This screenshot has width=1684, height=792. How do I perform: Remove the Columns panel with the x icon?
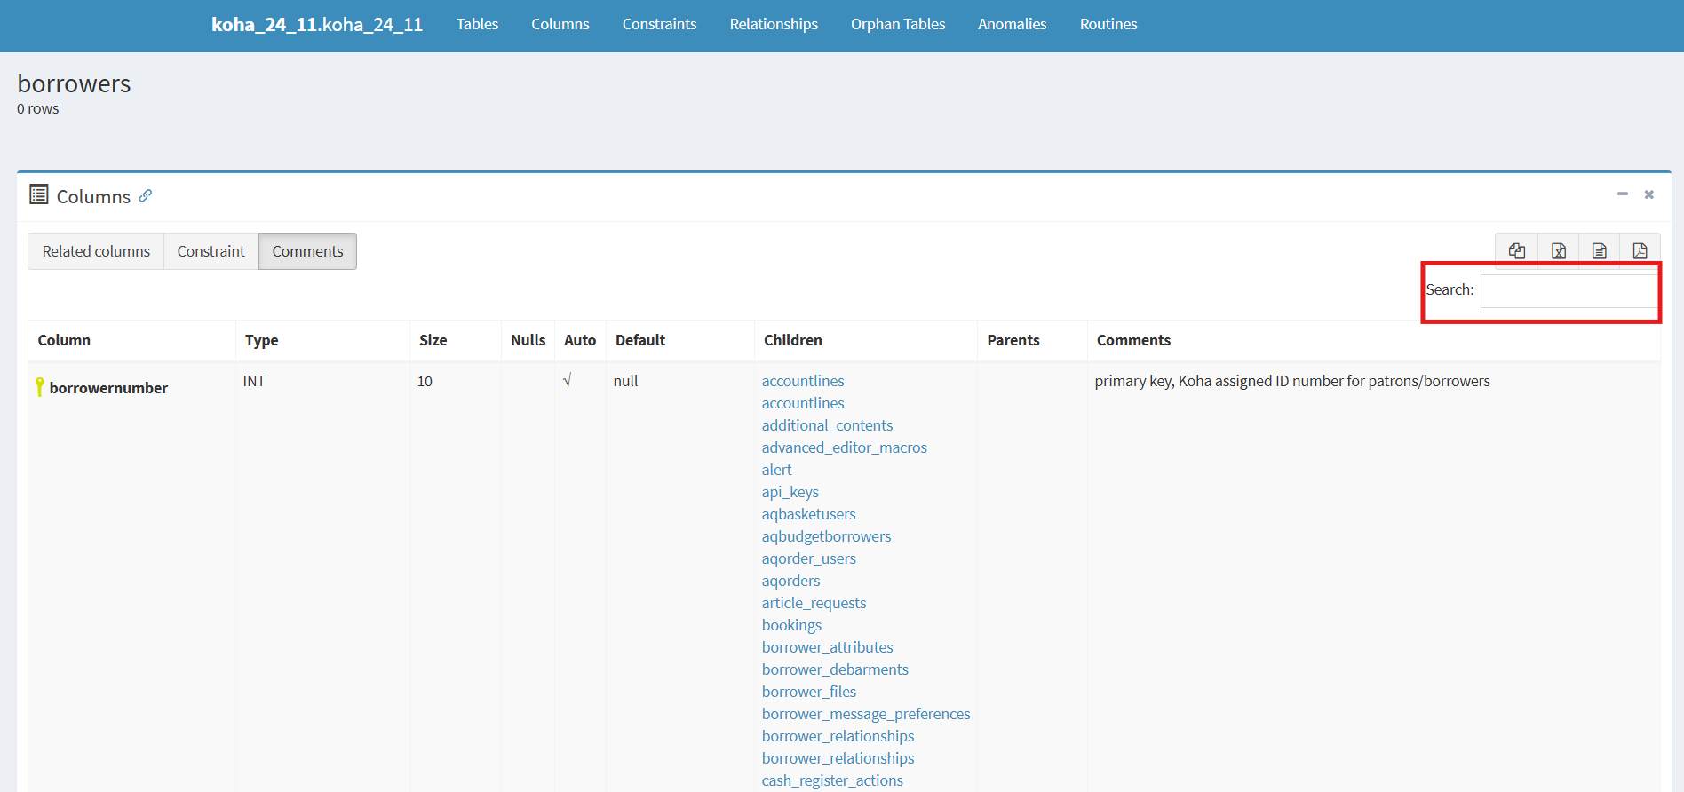(x=1649, y=194)
